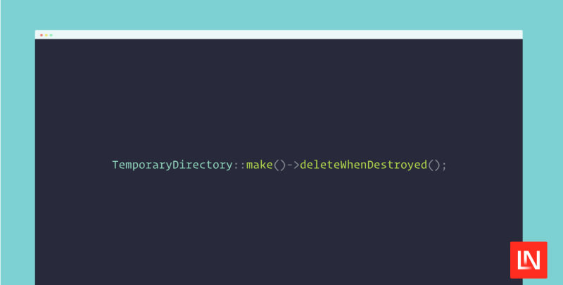Click the teal background outside window

[x=279, y=14]
